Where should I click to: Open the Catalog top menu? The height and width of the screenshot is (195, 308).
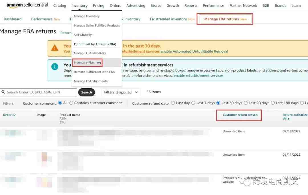point(60,5)
